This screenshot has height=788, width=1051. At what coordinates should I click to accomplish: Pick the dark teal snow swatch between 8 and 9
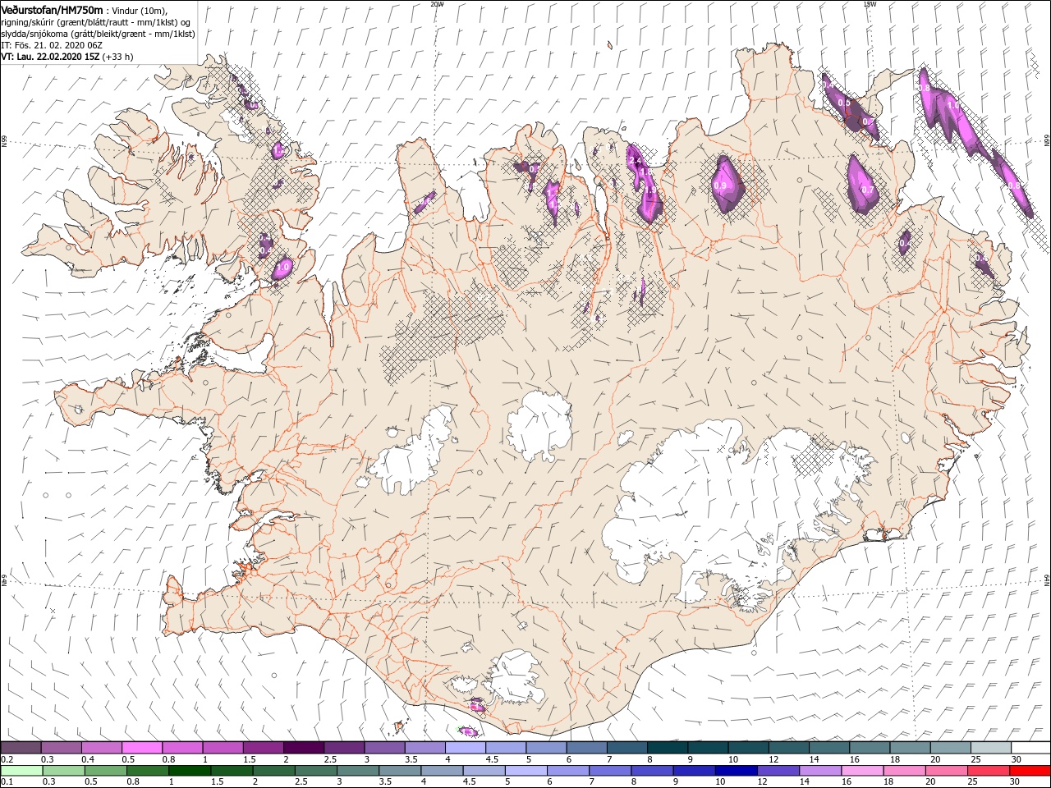click(667, 747)
